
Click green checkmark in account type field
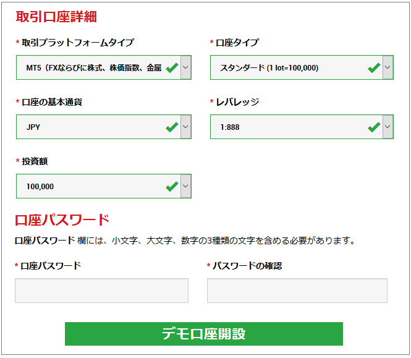[374, 68]
